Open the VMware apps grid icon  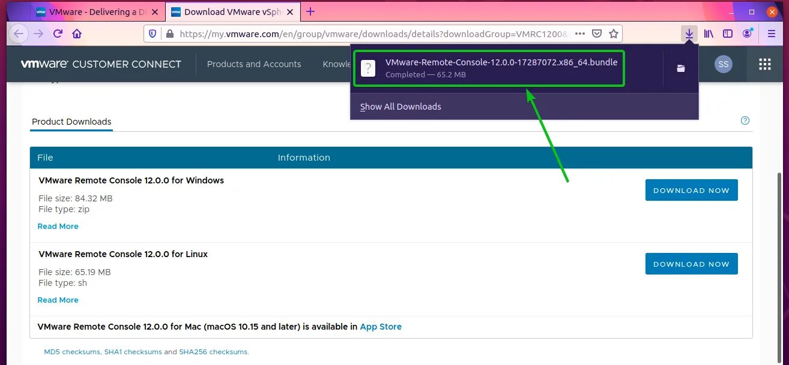764,64
